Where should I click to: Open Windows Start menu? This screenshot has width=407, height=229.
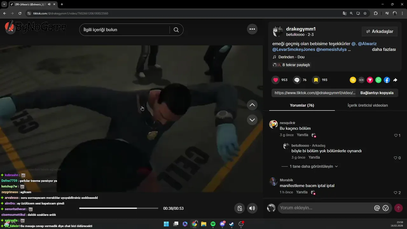click(x=166, y=224)
